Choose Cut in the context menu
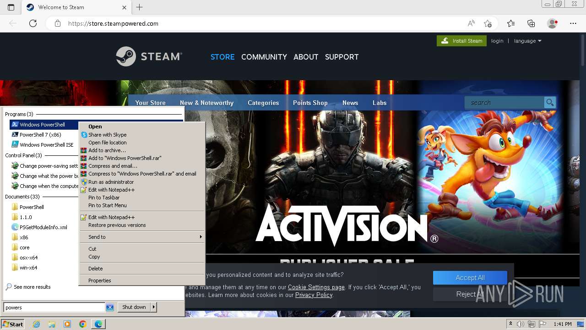 [142, 249]
